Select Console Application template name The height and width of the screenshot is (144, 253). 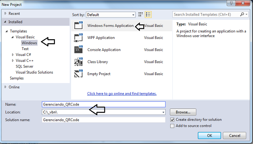[x=104, y=50]
